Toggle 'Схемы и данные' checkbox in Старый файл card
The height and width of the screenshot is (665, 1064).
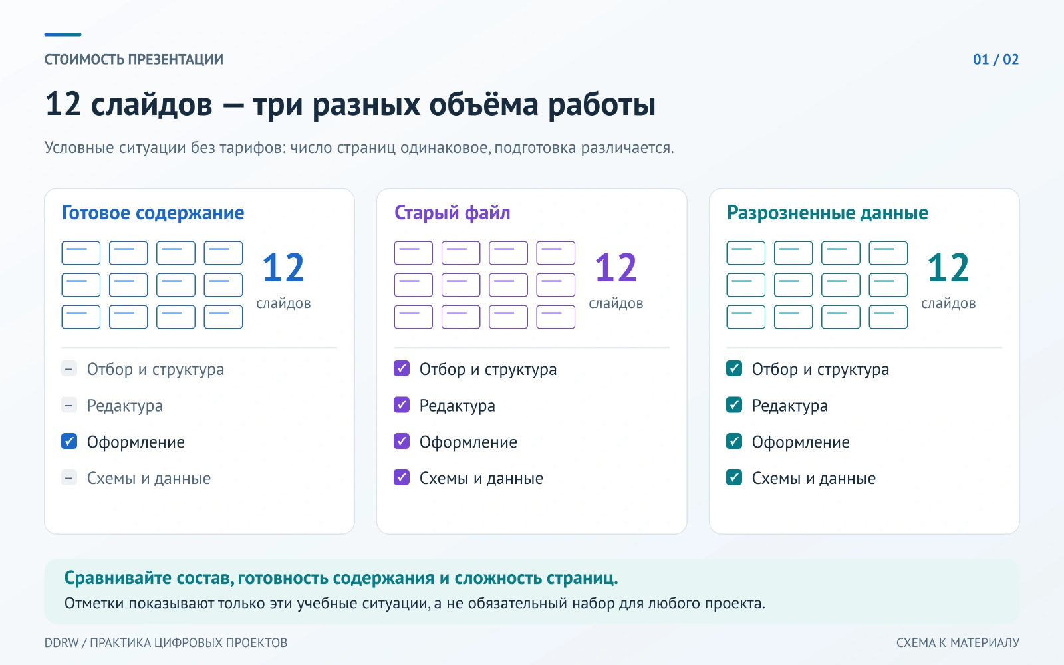(402, 477)
